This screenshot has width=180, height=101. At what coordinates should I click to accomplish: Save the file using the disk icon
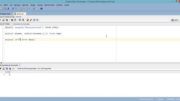pyautogui.click(x=4, y=9)
